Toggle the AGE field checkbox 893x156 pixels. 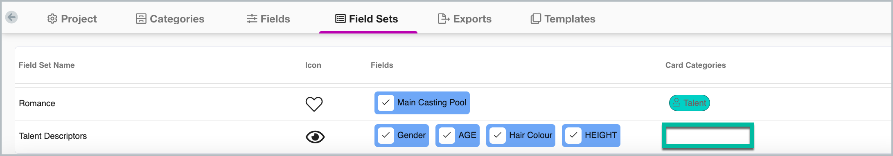point(447,136)
